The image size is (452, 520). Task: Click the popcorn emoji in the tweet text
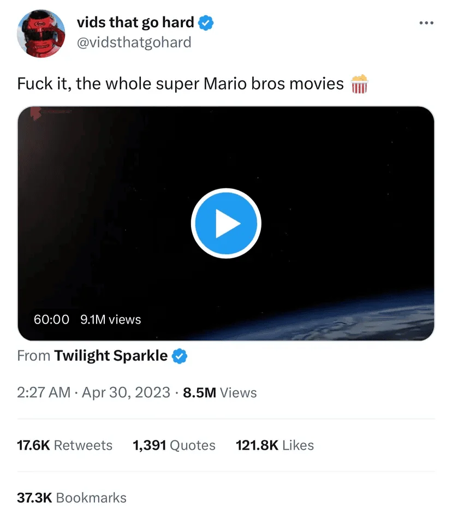coord(360,84)
